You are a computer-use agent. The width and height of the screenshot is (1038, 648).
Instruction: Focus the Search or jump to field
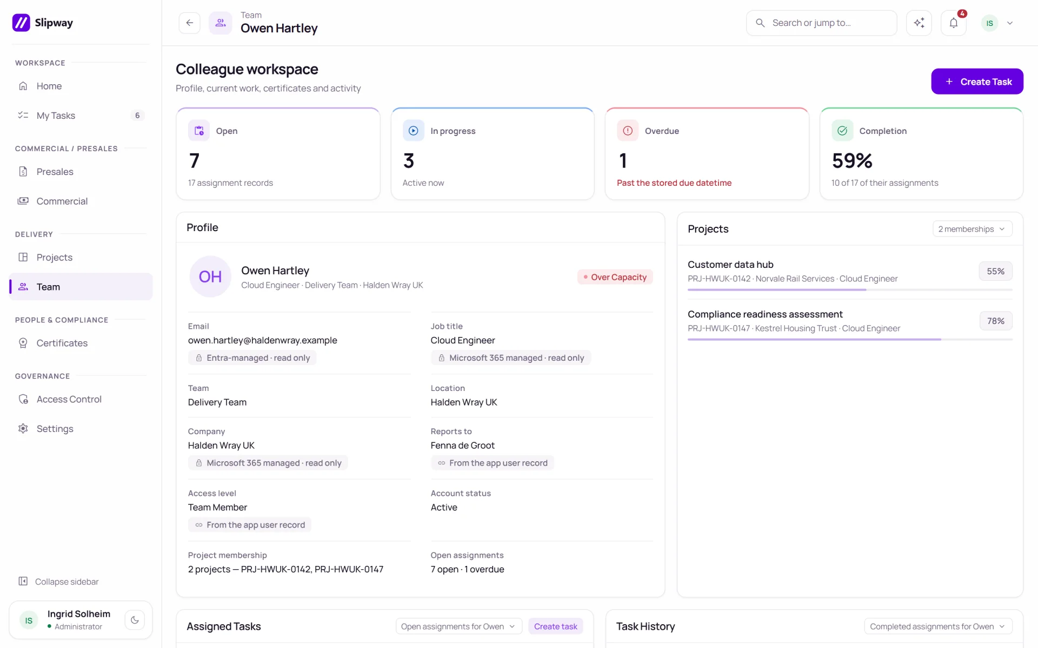821,23
